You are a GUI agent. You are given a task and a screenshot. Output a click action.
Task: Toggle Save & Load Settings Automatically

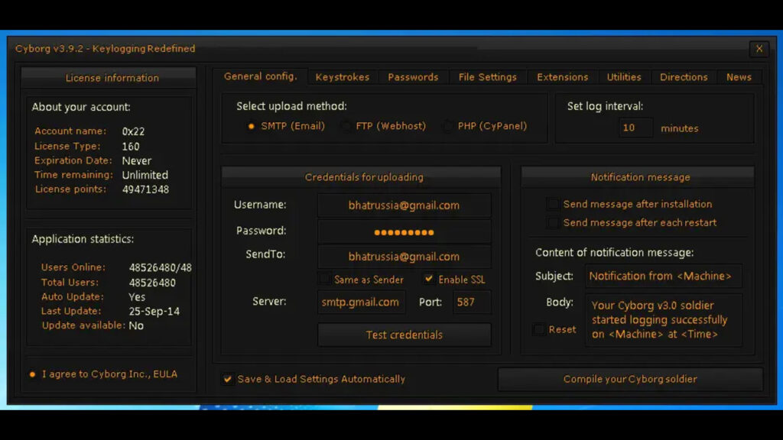[228, 379]
